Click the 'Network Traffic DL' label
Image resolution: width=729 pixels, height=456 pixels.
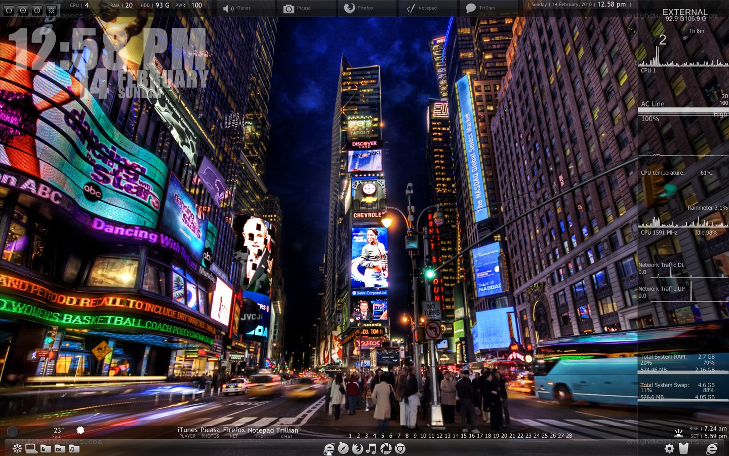(x=661, y=265)
